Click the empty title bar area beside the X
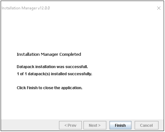The height and width of the screenshot is (132, 165). tap(103, 8)
